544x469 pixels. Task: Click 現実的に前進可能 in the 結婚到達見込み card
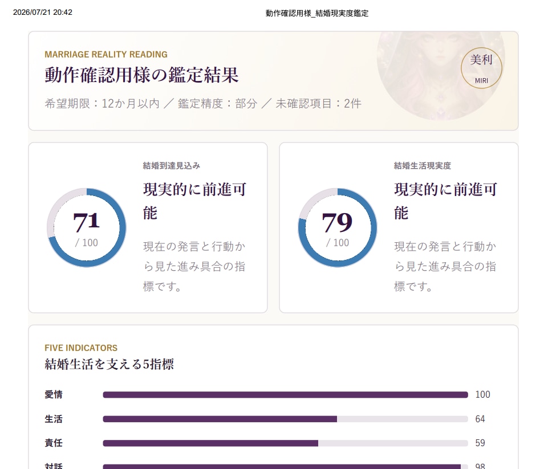(x=194, y=201)
